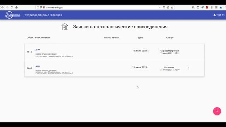This screenshot has width=226, height=127.
Task: Show site information via the info icon
Action: coord(38,7)
